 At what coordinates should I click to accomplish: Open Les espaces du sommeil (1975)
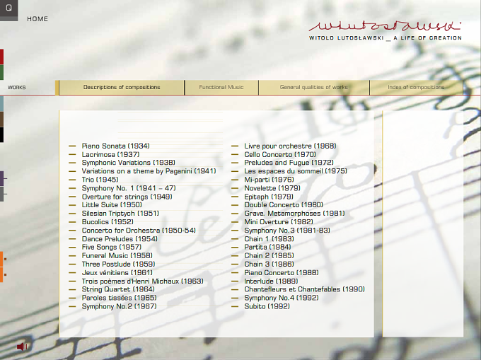(x=296, y=171)
